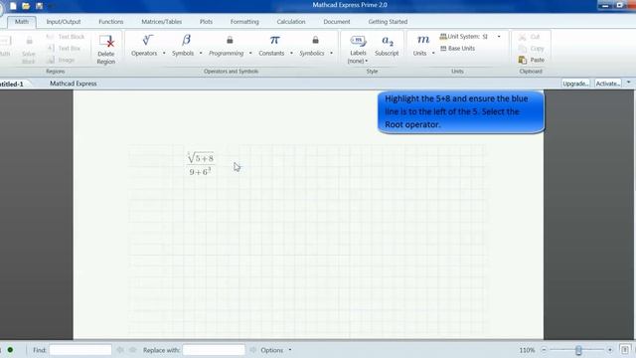Click the Open folder icon in title bar
Screen dimensions: 636x358
[x=26, y=6]
